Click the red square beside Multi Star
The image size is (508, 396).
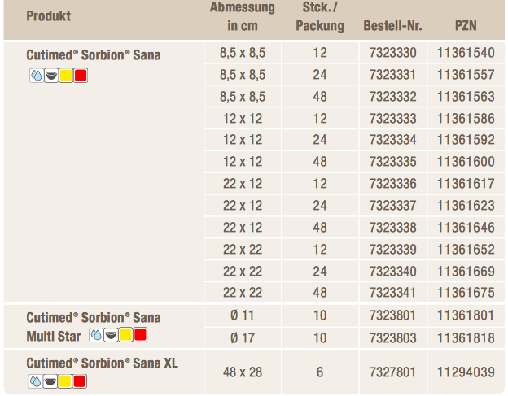click(140, 335)
